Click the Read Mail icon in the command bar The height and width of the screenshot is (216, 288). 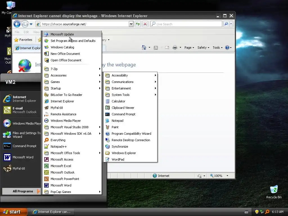[167, 48]
